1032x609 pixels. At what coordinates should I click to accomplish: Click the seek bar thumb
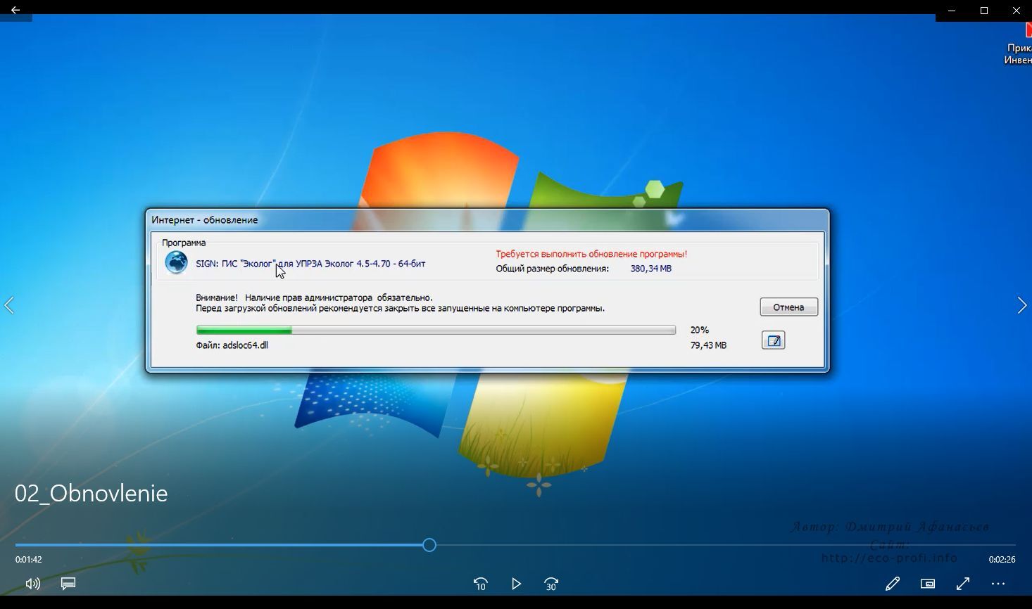click(429, 545)
